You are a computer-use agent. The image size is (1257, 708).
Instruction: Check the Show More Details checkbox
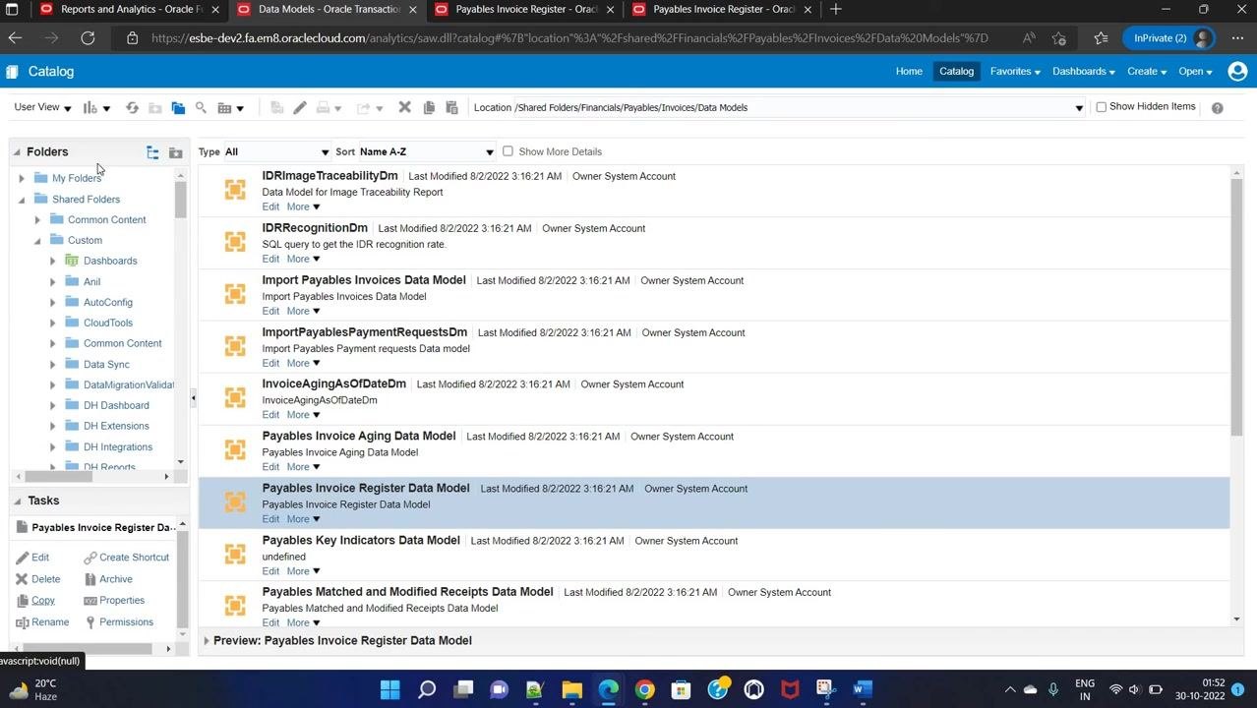[x=508, y=151]
